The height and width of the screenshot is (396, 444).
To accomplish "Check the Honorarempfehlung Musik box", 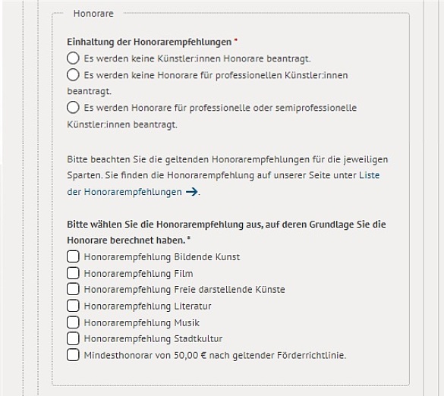I will pyautogui.click(x=73, y=322).
